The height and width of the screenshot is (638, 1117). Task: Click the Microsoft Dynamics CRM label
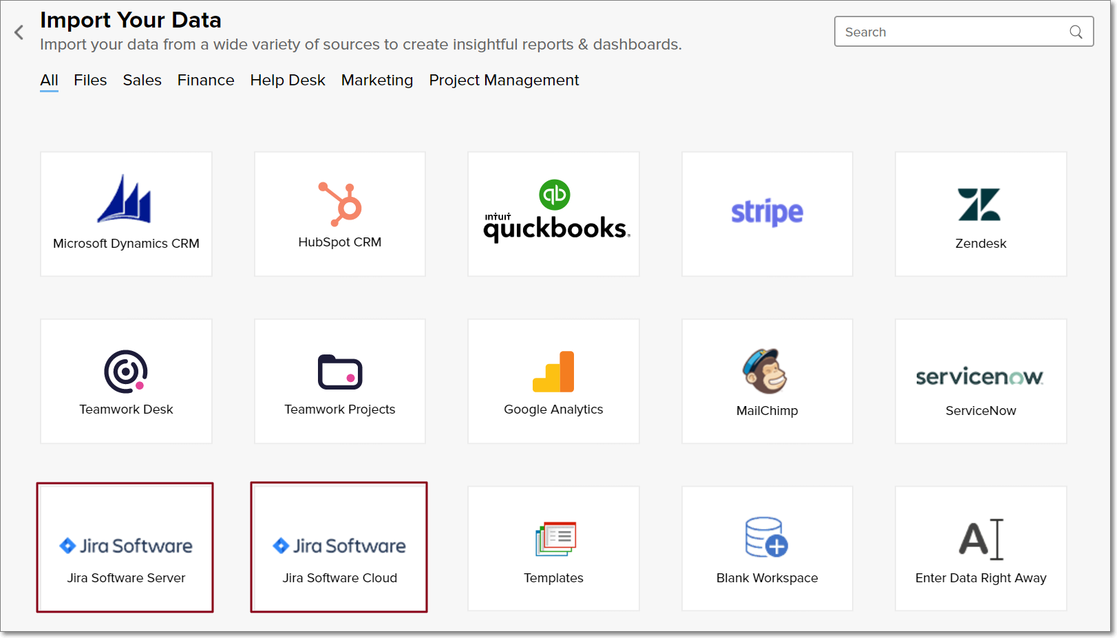point(126,244)
